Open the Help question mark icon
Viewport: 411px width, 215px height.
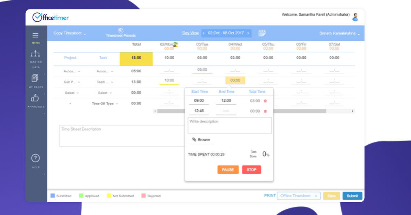coord(35,158)
